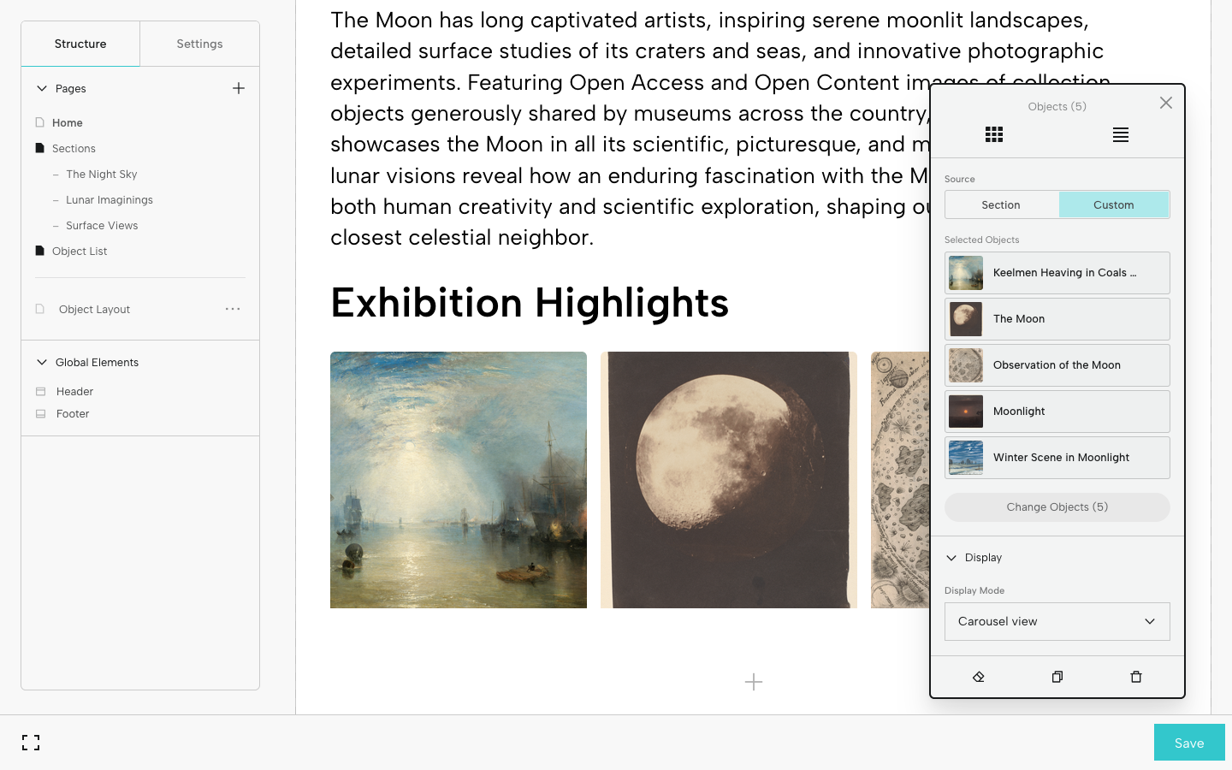Switch to grid view icon in Objects panel
The height and width of the screenshot is (770, 1232).
coord(993,134)
